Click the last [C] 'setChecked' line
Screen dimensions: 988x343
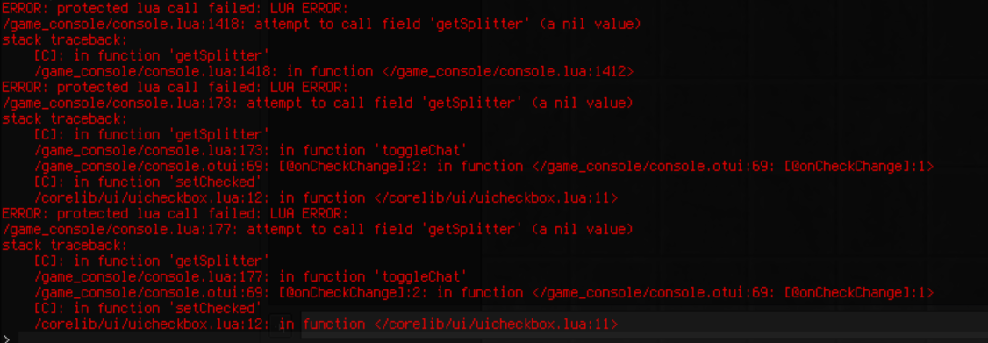coord(148,308)
